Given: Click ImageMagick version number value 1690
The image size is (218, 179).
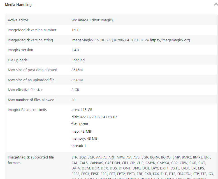Looking at the screenshot, I should [x=75, y=30].
